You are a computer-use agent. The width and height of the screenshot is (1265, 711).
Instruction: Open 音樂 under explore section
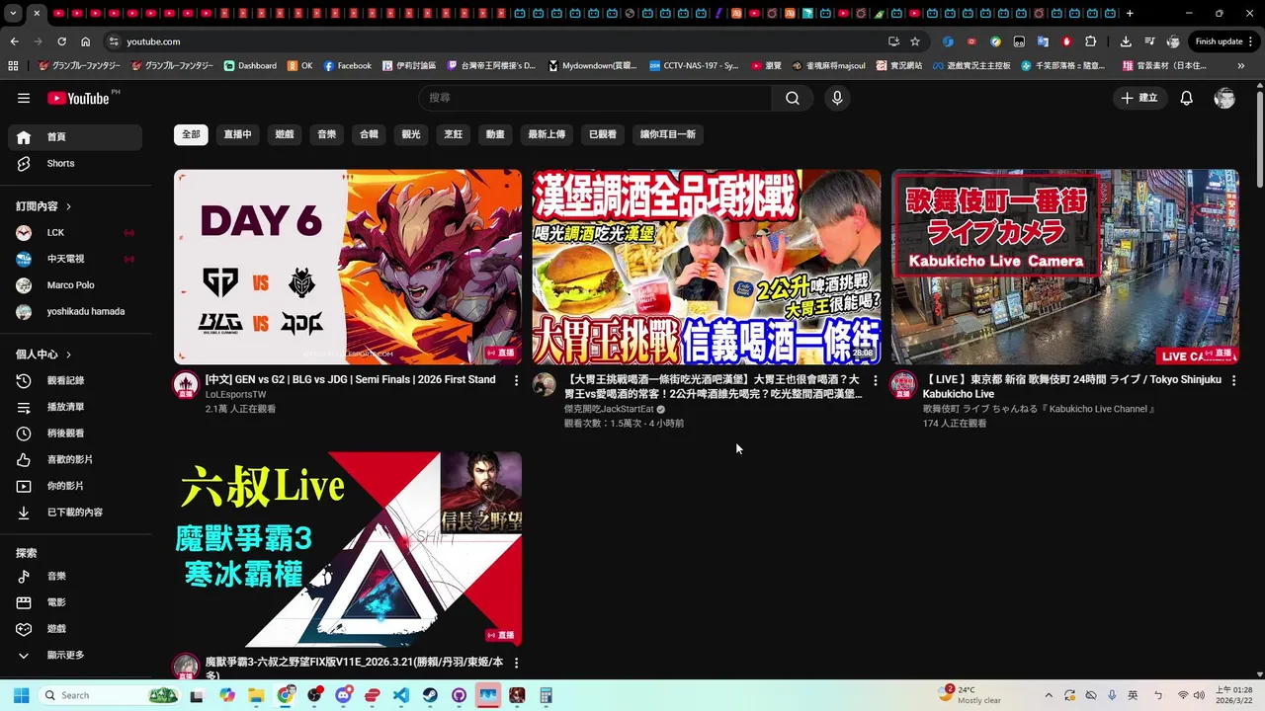click(x=75, y=576)
